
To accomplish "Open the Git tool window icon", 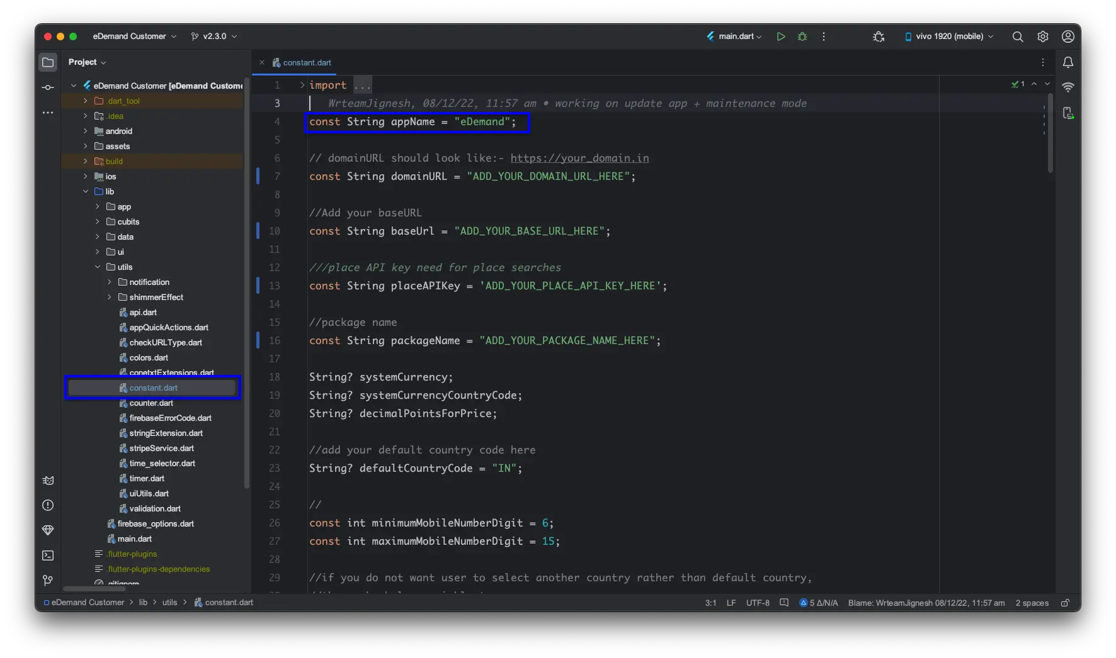I will [x=48, y=581].
